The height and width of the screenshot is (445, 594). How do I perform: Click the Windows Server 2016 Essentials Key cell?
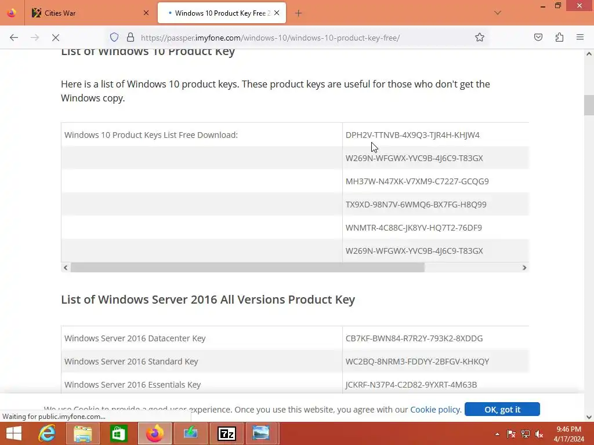201,385
